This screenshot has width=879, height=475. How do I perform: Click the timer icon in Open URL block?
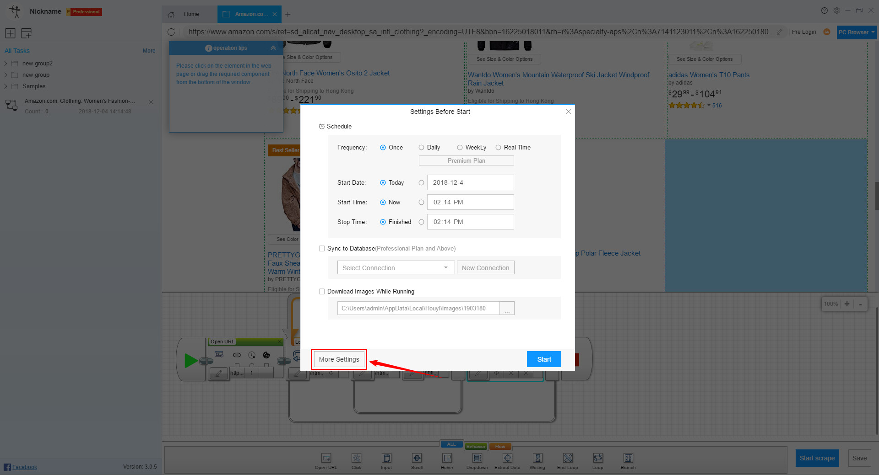click(x=252, y=355)
